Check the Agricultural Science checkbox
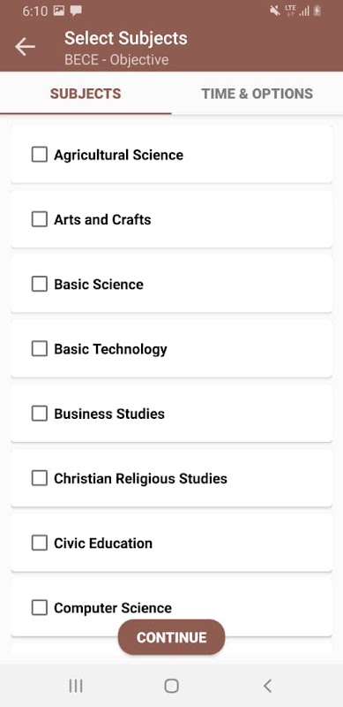The width and height of the screenshot is (343, 707). [x=39, y=155]
